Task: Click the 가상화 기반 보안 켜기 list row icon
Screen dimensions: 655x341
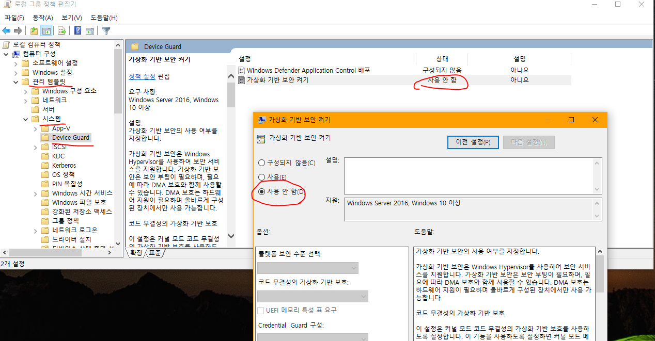Action: point(242,80)
